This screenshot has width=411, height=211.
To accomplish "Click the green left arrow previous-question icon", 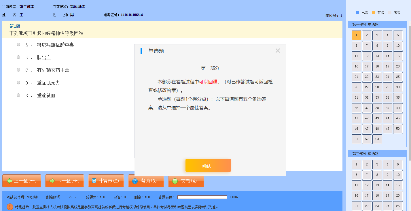I will click(10, 181).
